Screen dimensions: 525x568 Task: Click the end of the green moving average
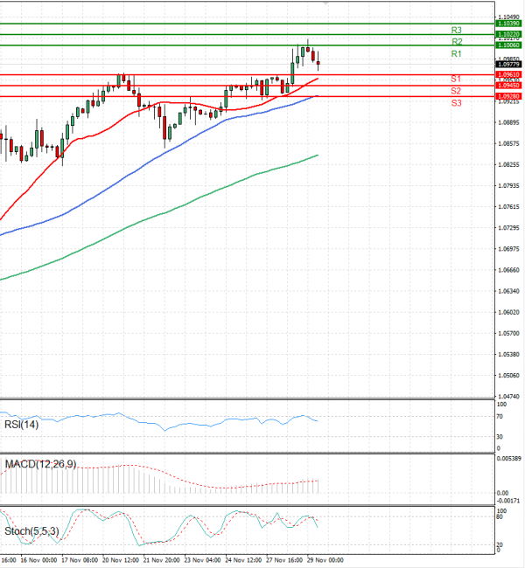tap(318, 155)
